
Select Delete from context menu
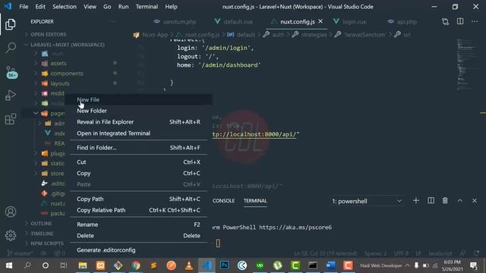point(138,236)
